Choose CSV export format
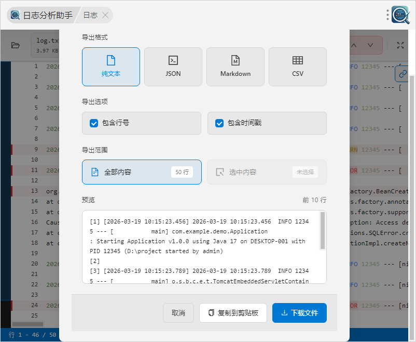Viewport: 416px width, 342px height. point(298,67)
